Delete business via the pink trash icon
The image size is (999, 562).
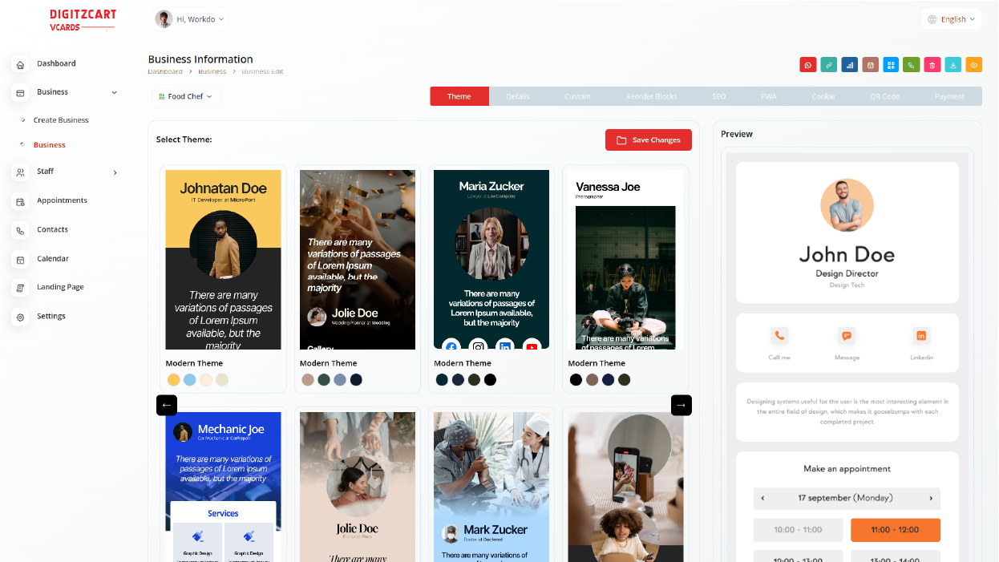(932, 65)
